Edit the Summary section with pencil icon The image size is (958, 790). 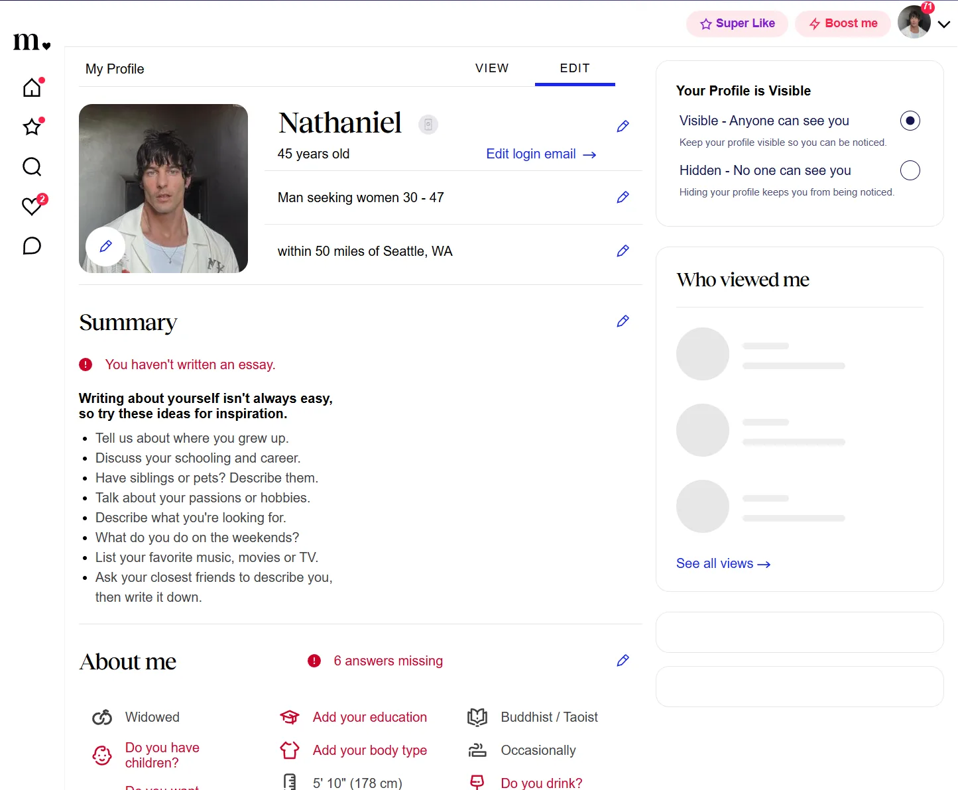623,321
